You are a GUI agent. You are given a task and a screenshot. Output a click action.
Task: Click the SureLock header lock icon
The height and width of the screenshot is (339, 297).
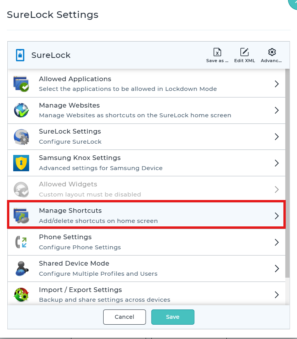(x=20, y=55)
